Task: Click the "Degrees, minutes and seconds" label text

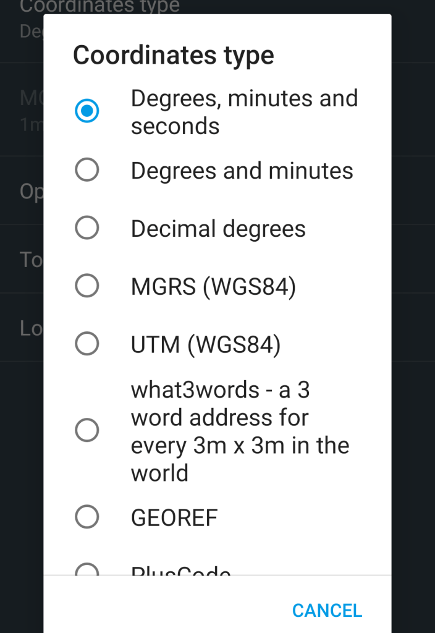Action: coord(244,112)
